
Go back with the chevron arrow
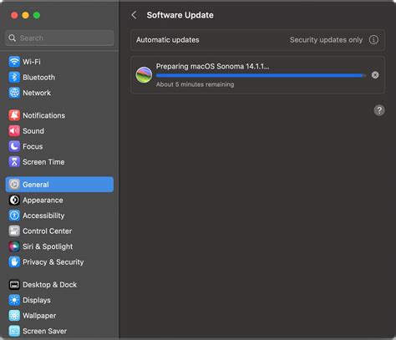[134, 15]
